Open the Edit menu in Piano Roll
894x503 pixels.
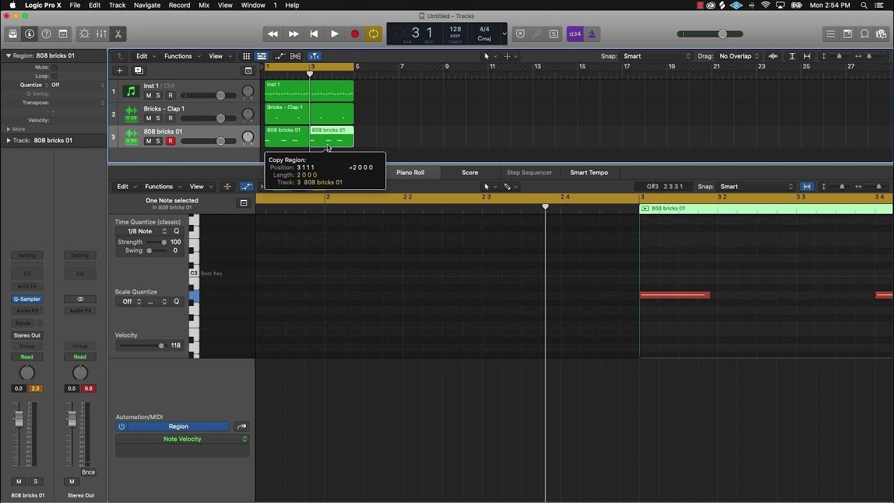126,187
